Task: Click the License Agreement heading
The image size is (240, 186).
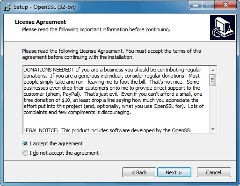Action: point(40,22)
